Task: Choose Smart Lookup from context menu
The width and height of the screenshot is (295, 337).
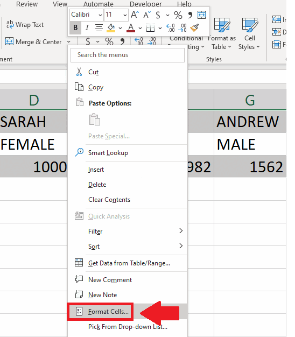Action: [128, 152]
